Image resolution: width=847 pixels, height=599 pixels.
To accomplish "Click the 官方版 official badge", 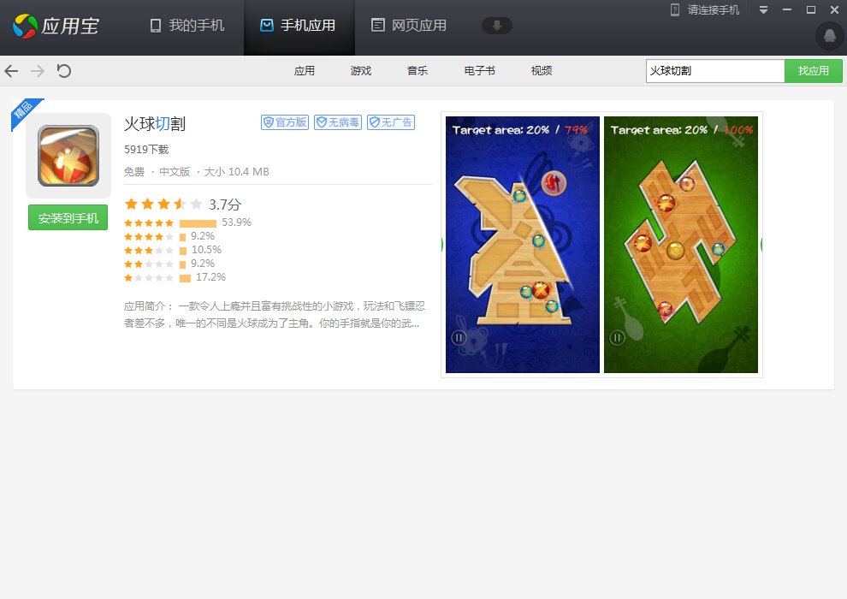I will tap(285, 122).
